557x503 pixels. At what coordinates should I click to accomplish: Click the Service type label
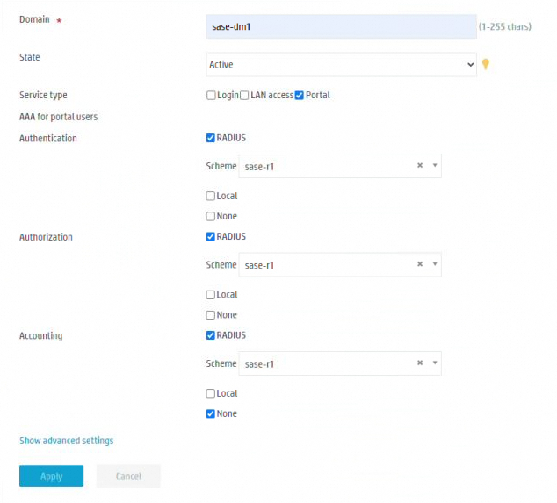[43, 95]
